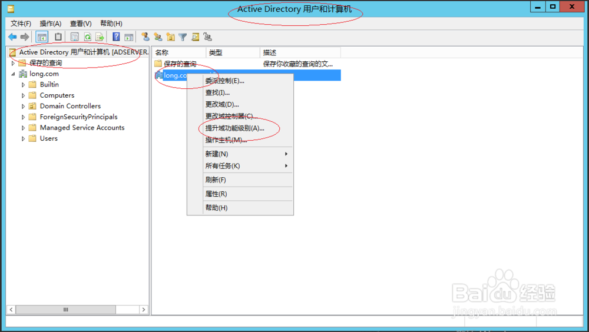Click the Find objects magnifier toolbar icon

[x=196, y=37]
